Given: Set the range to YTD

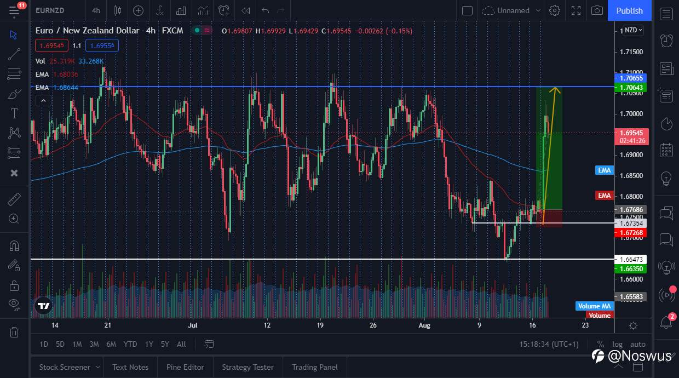Looking at the screenshot, I should tap(130, 344).
